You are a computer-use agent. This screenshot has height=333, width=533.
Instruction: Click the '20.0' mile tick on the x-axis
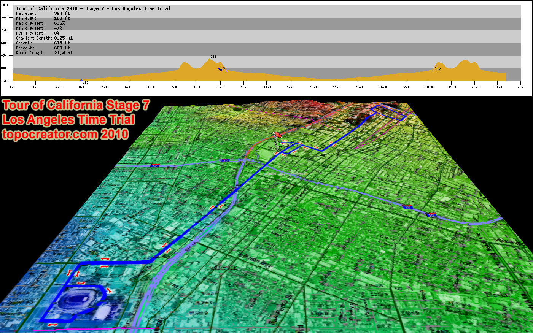tap(475, 87)
